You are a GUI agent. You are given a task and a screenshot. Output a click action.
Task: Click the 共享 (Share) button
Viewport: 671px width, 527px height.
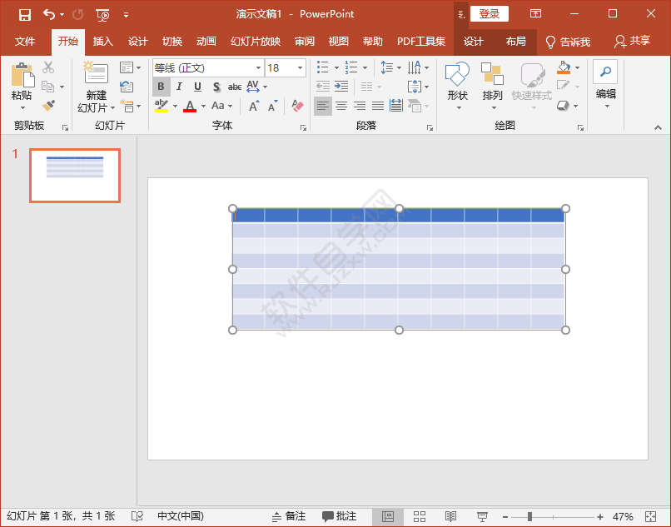tap(632, 42)
